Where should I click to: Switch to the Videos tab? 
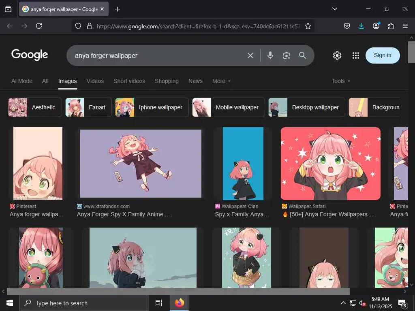[95, 81]
